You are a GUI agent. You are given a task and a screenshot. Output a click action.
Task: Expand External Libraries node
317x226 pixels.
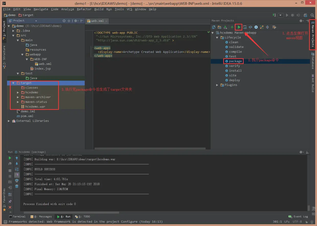tap(9, 121)
